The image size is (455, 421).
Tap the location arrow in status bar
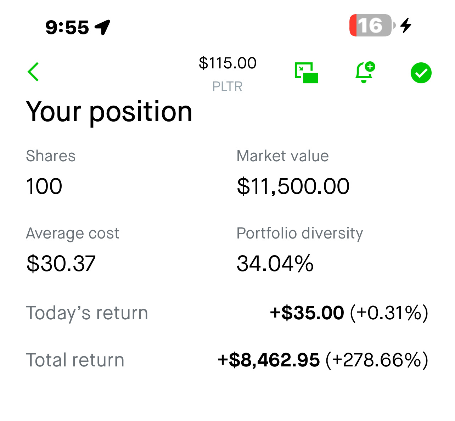(x=103, y=27)
